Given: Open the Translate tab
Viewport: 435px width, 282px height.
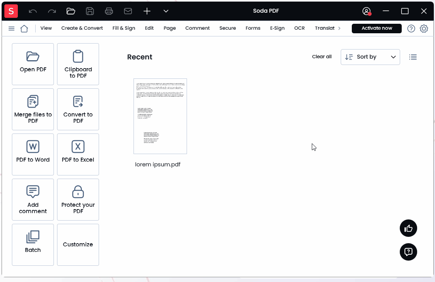Looking at the screenshot, I should [325, 28].
